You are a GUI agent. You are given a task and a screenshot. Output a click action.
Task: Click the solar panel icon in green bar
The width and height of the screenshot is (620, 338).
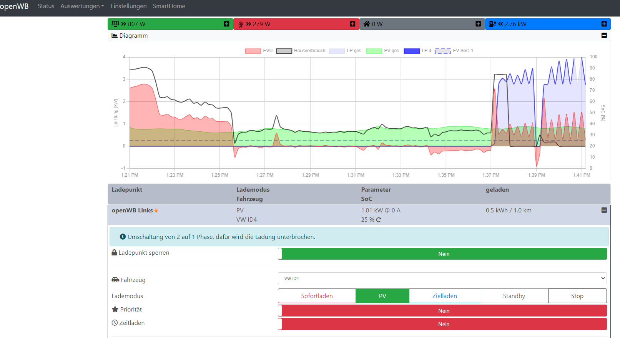tap(115, 24)
